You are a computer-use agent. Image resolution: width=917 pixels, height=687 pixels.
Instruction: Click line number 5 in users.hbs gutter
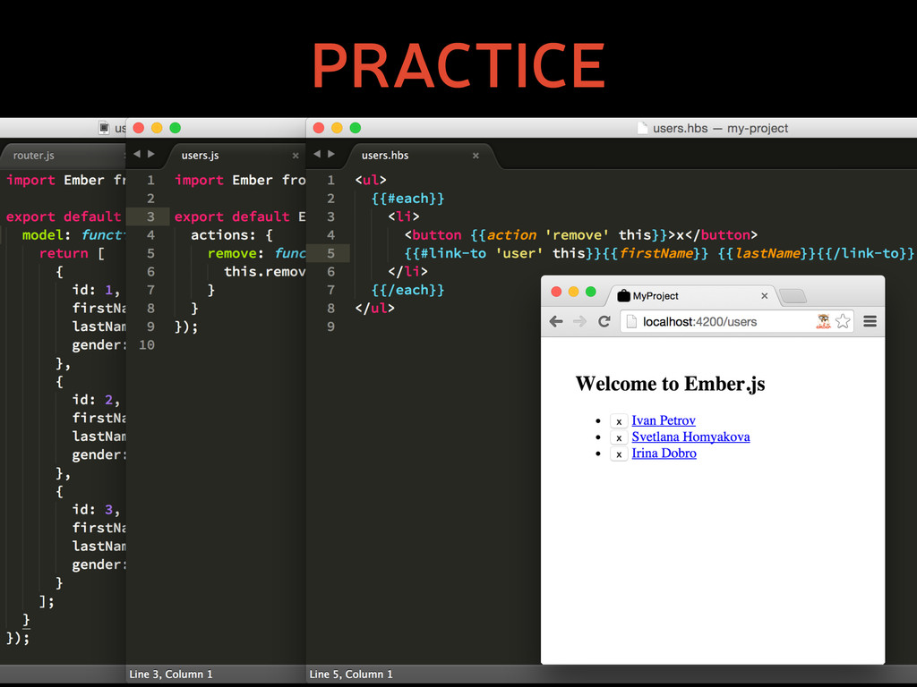coord(331,253)
